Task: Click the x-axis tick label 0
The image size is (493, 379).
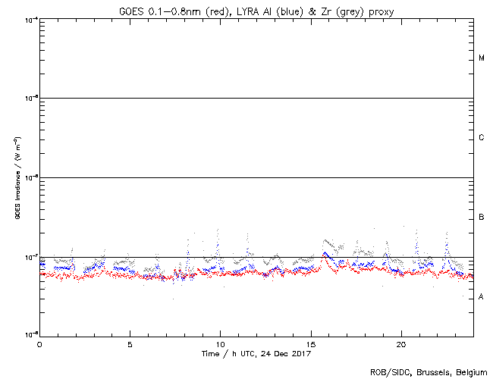Action: [x=39, y=344]
